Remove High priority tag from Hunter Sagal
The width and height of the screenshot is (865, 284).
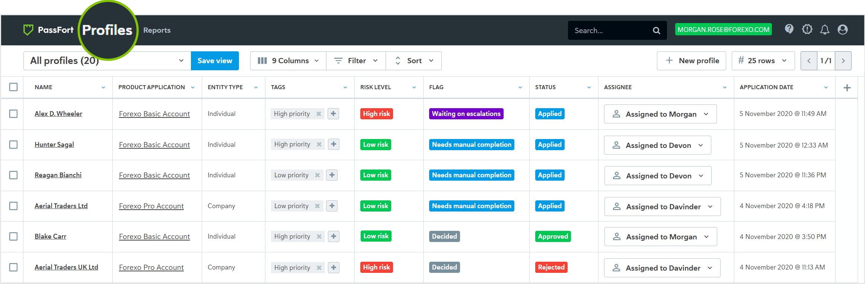pyautogui.click(x=319, y=144)
